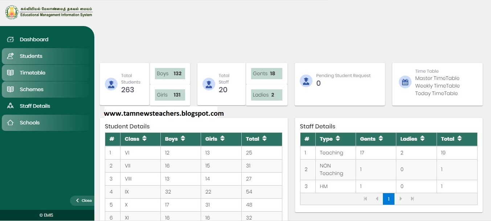Open the Students menu entry

tap(32, 56)
